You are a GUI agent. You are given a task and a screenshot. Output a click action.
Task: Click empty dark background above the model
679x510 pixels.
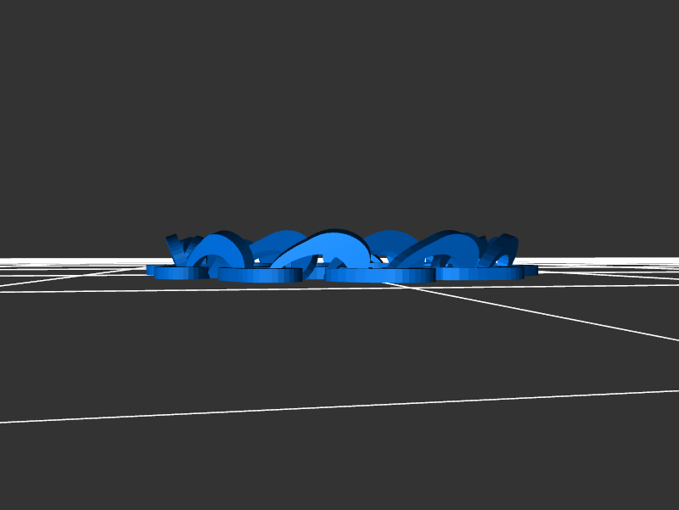(339, 110)
